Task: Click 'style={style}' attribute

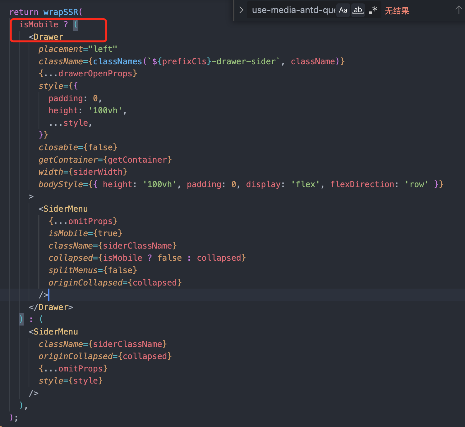Action: coord(71,381)
